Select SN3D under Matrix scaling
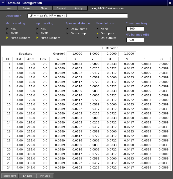 [12, 33]
